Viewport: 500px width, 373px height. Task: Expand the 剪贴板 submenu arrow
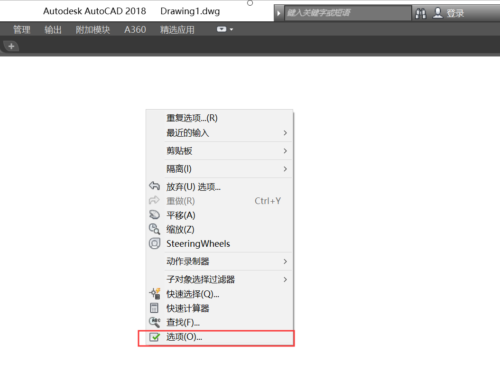point(286,150)
